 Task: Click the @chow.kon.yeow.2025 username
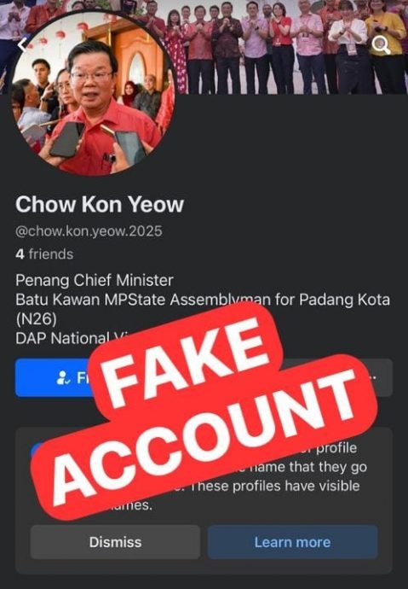click(x=89, y=231)
